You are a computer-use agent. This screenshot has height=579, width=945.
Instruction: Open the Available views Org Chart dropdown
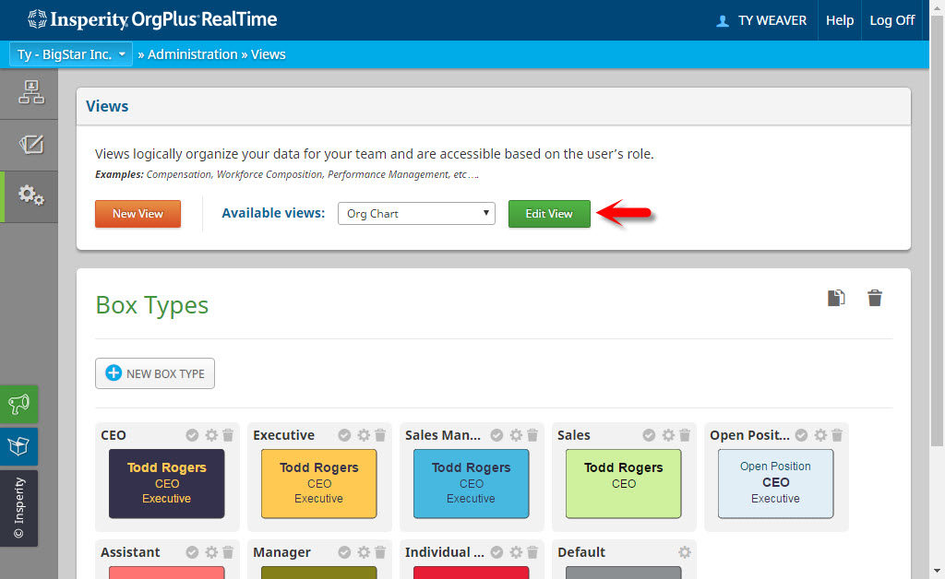click(x=416, y=214)
